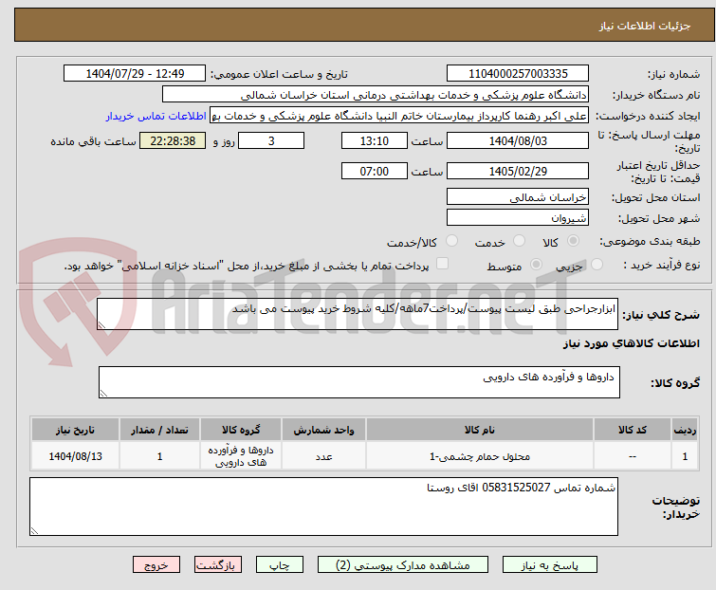Click the جزئیات اطلاعات نیاز page header

pyautogui.click(x=645, y=26)
